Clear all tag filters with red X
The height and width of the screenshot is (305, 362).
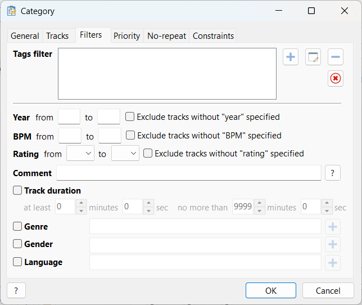coord(335,79)
